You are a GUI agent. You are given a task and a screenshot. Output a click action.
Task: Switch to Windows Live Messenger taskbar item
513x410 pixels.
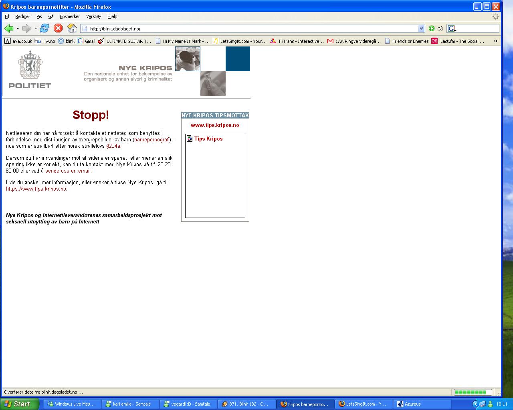[71, 404]
